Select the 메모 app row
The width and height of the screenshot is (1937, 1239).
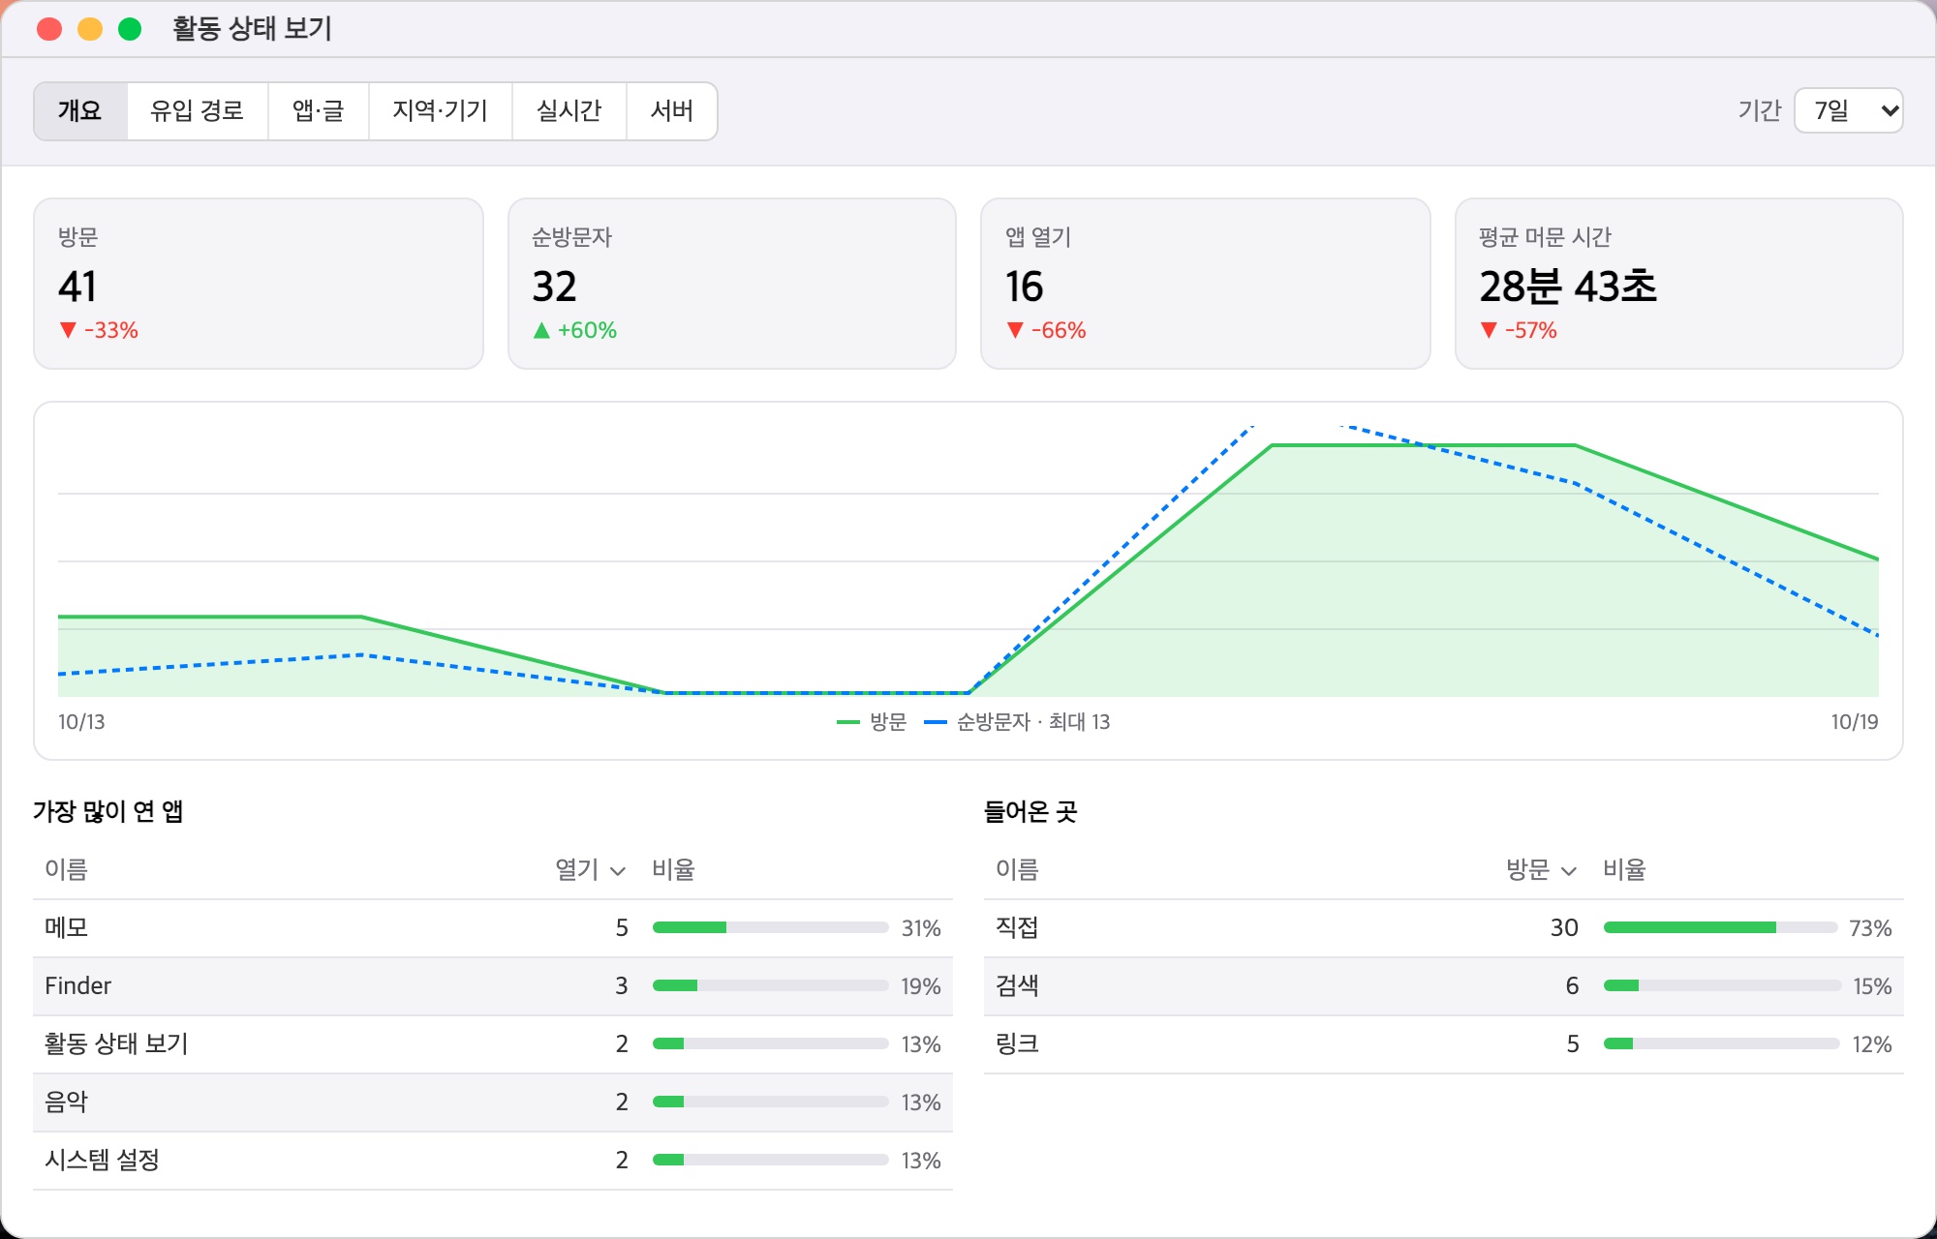coord(493,928)
